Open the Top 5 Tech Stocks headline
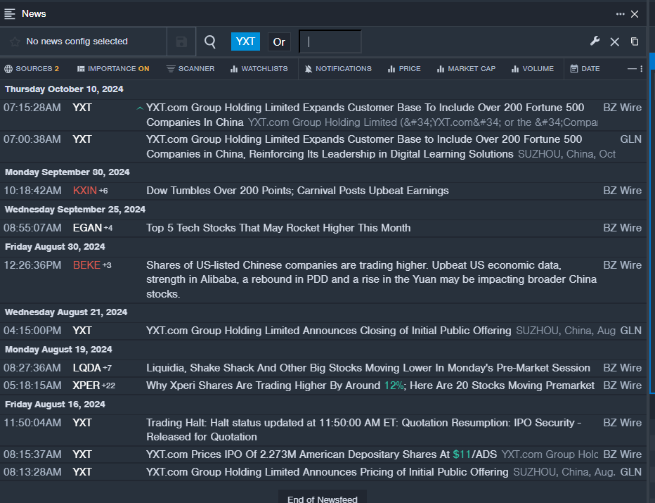The height and width of the screenshot is (503, 655). point(278,228)
